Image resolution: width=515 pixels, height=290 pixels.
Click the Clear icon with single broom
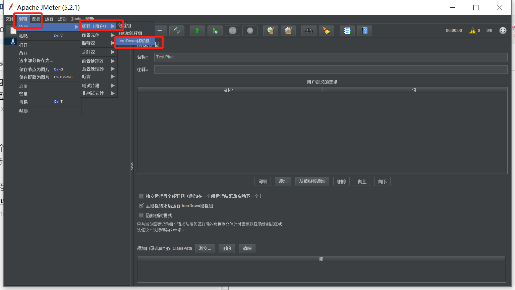tap(271, 31)
